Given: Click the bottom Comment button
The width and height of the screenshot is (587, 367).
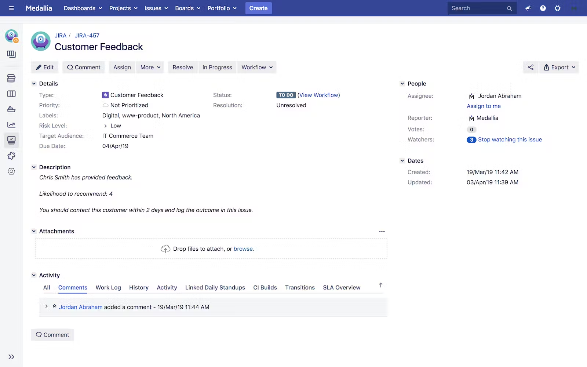Looking at the screenshot, I should 52,335.
